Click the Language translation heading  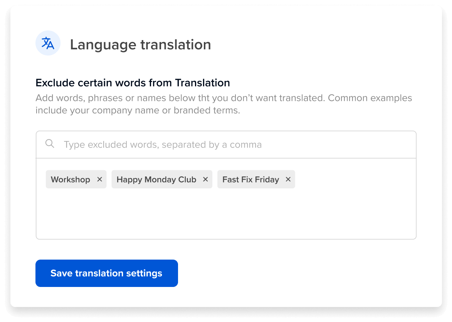(x=140, y=45)
